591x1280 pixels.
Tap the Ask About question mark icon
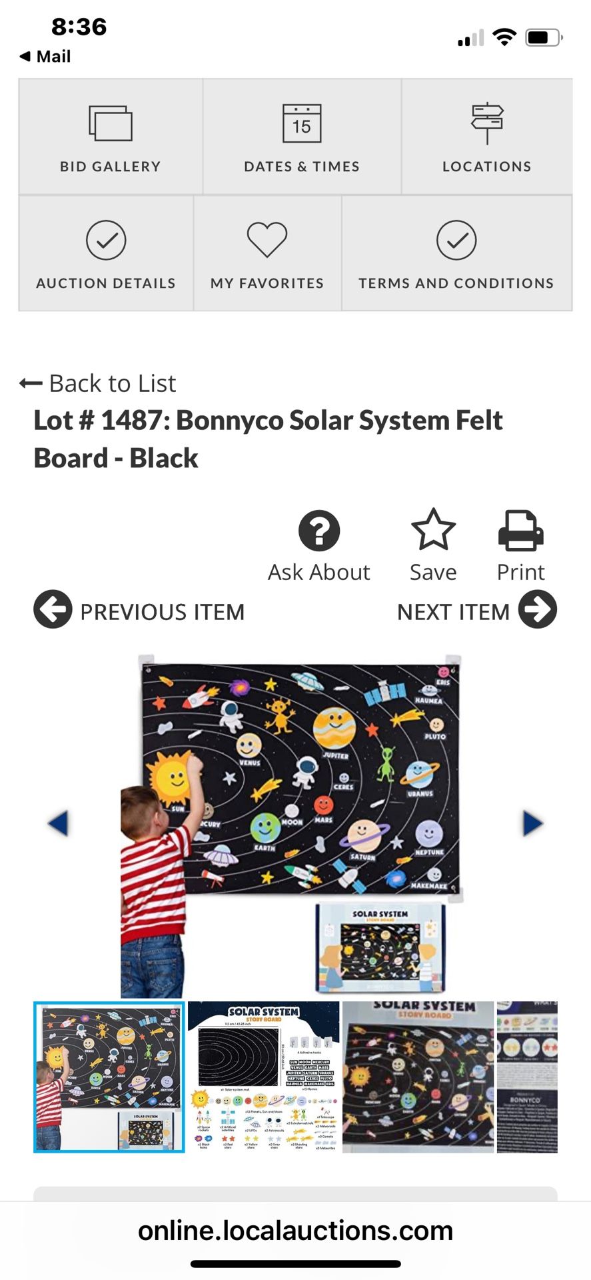click(x=319, y=531)
